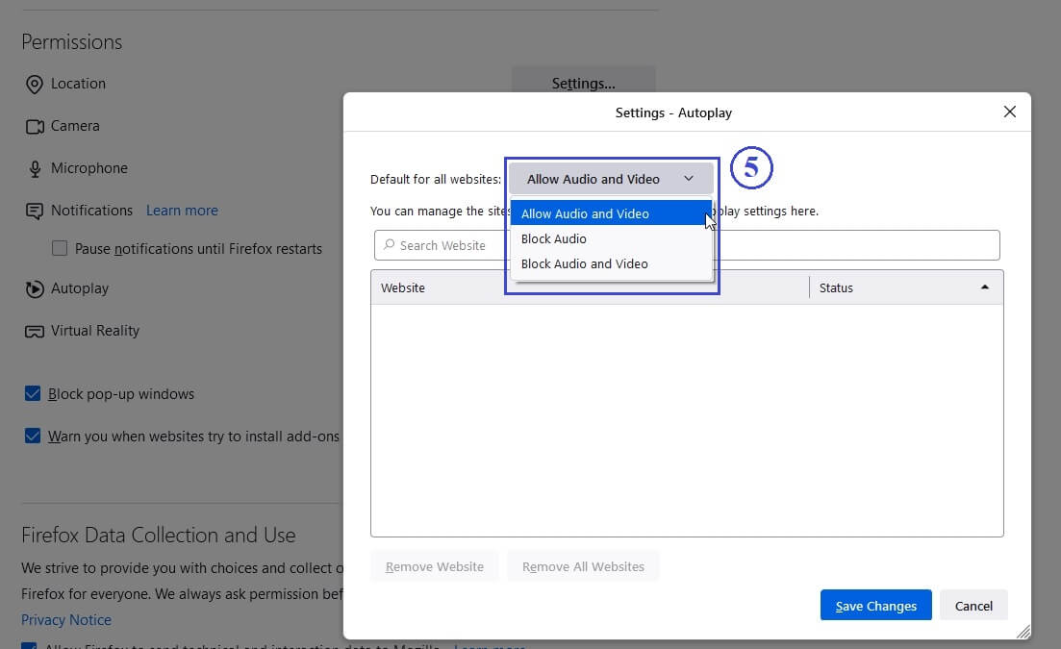Image resolution: width=1061 pixels, height=649 pixels.
Task: Toggle Pause notifications until Firefox restarts
Action: click(x=60, y=248)
